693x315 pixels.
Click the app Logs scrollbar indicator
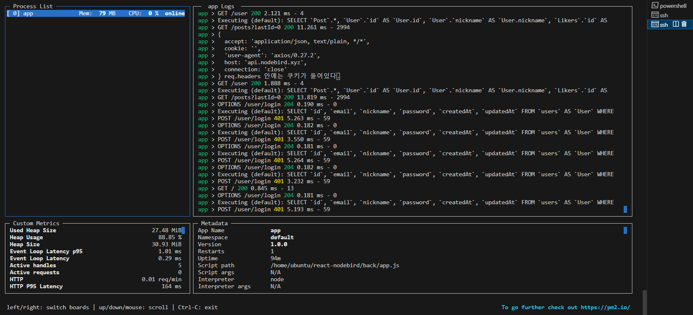pyautogui.click(x=625, y=209)
